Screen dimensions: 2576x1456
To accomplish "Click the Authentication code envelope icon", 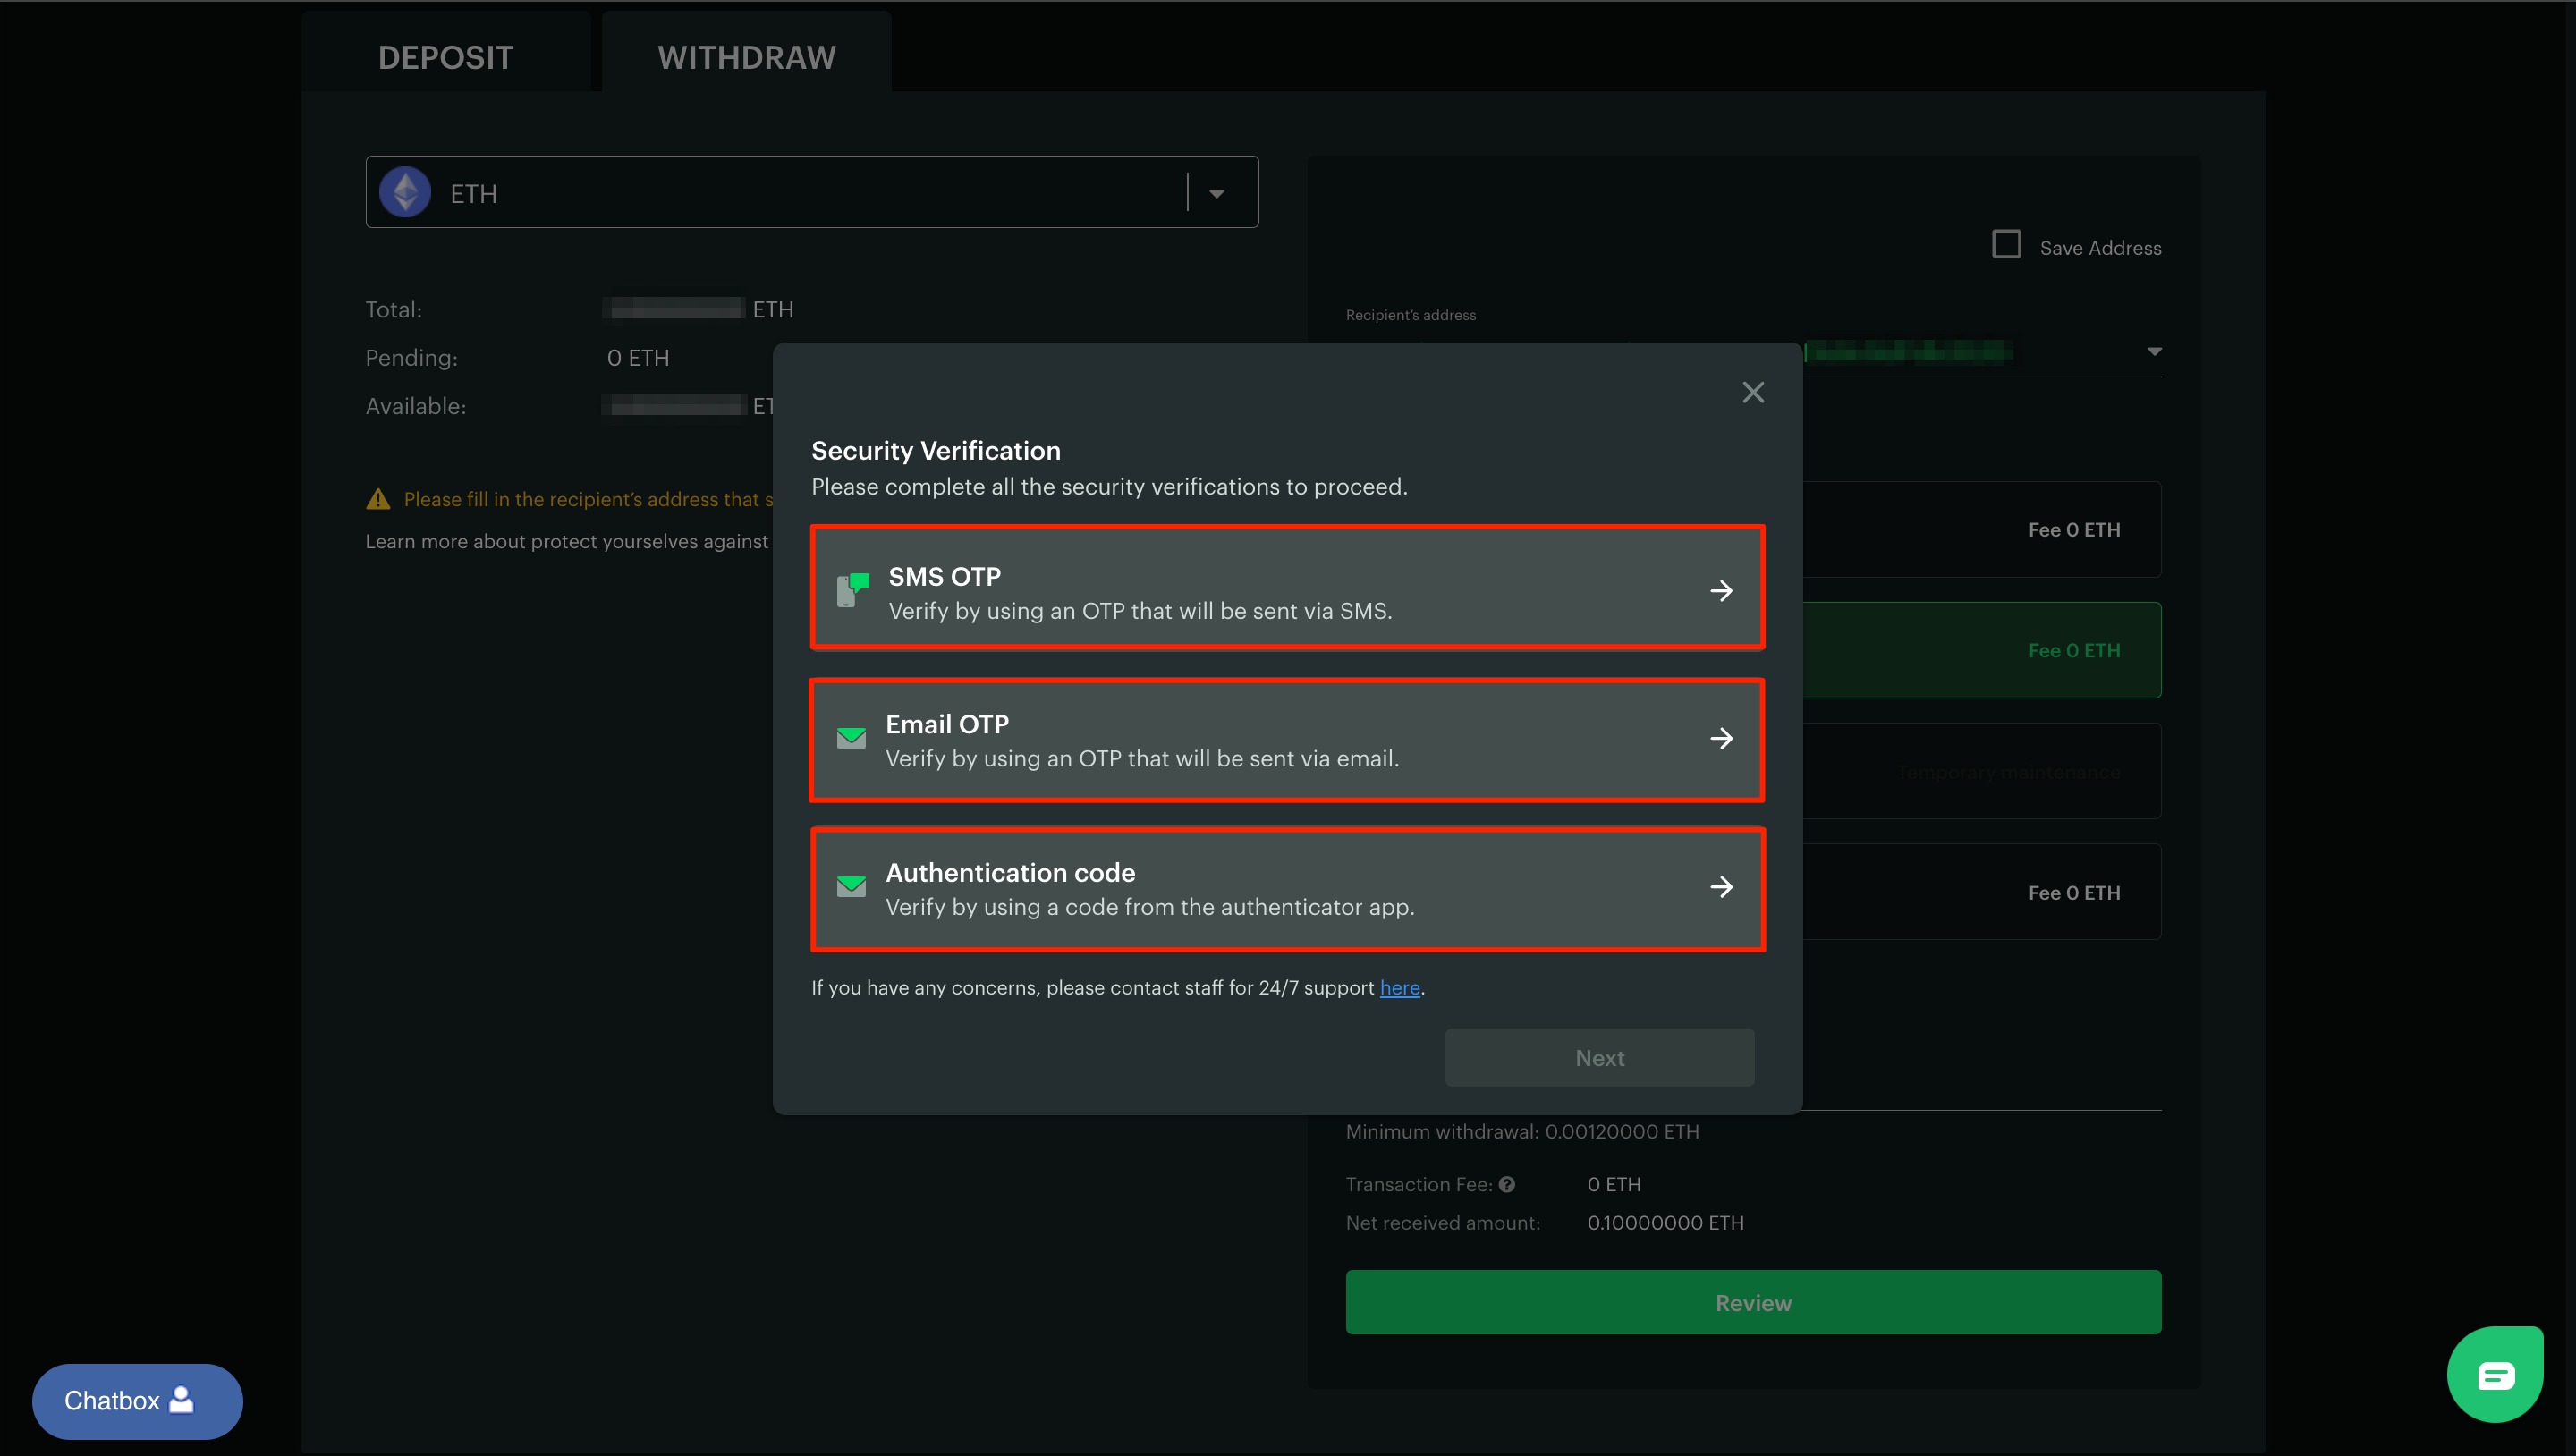I will tap(851, 886).
